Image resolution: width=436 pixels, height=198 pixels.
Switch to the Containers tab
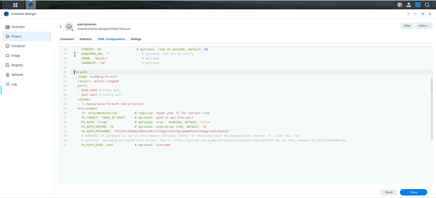coord(67,39)
